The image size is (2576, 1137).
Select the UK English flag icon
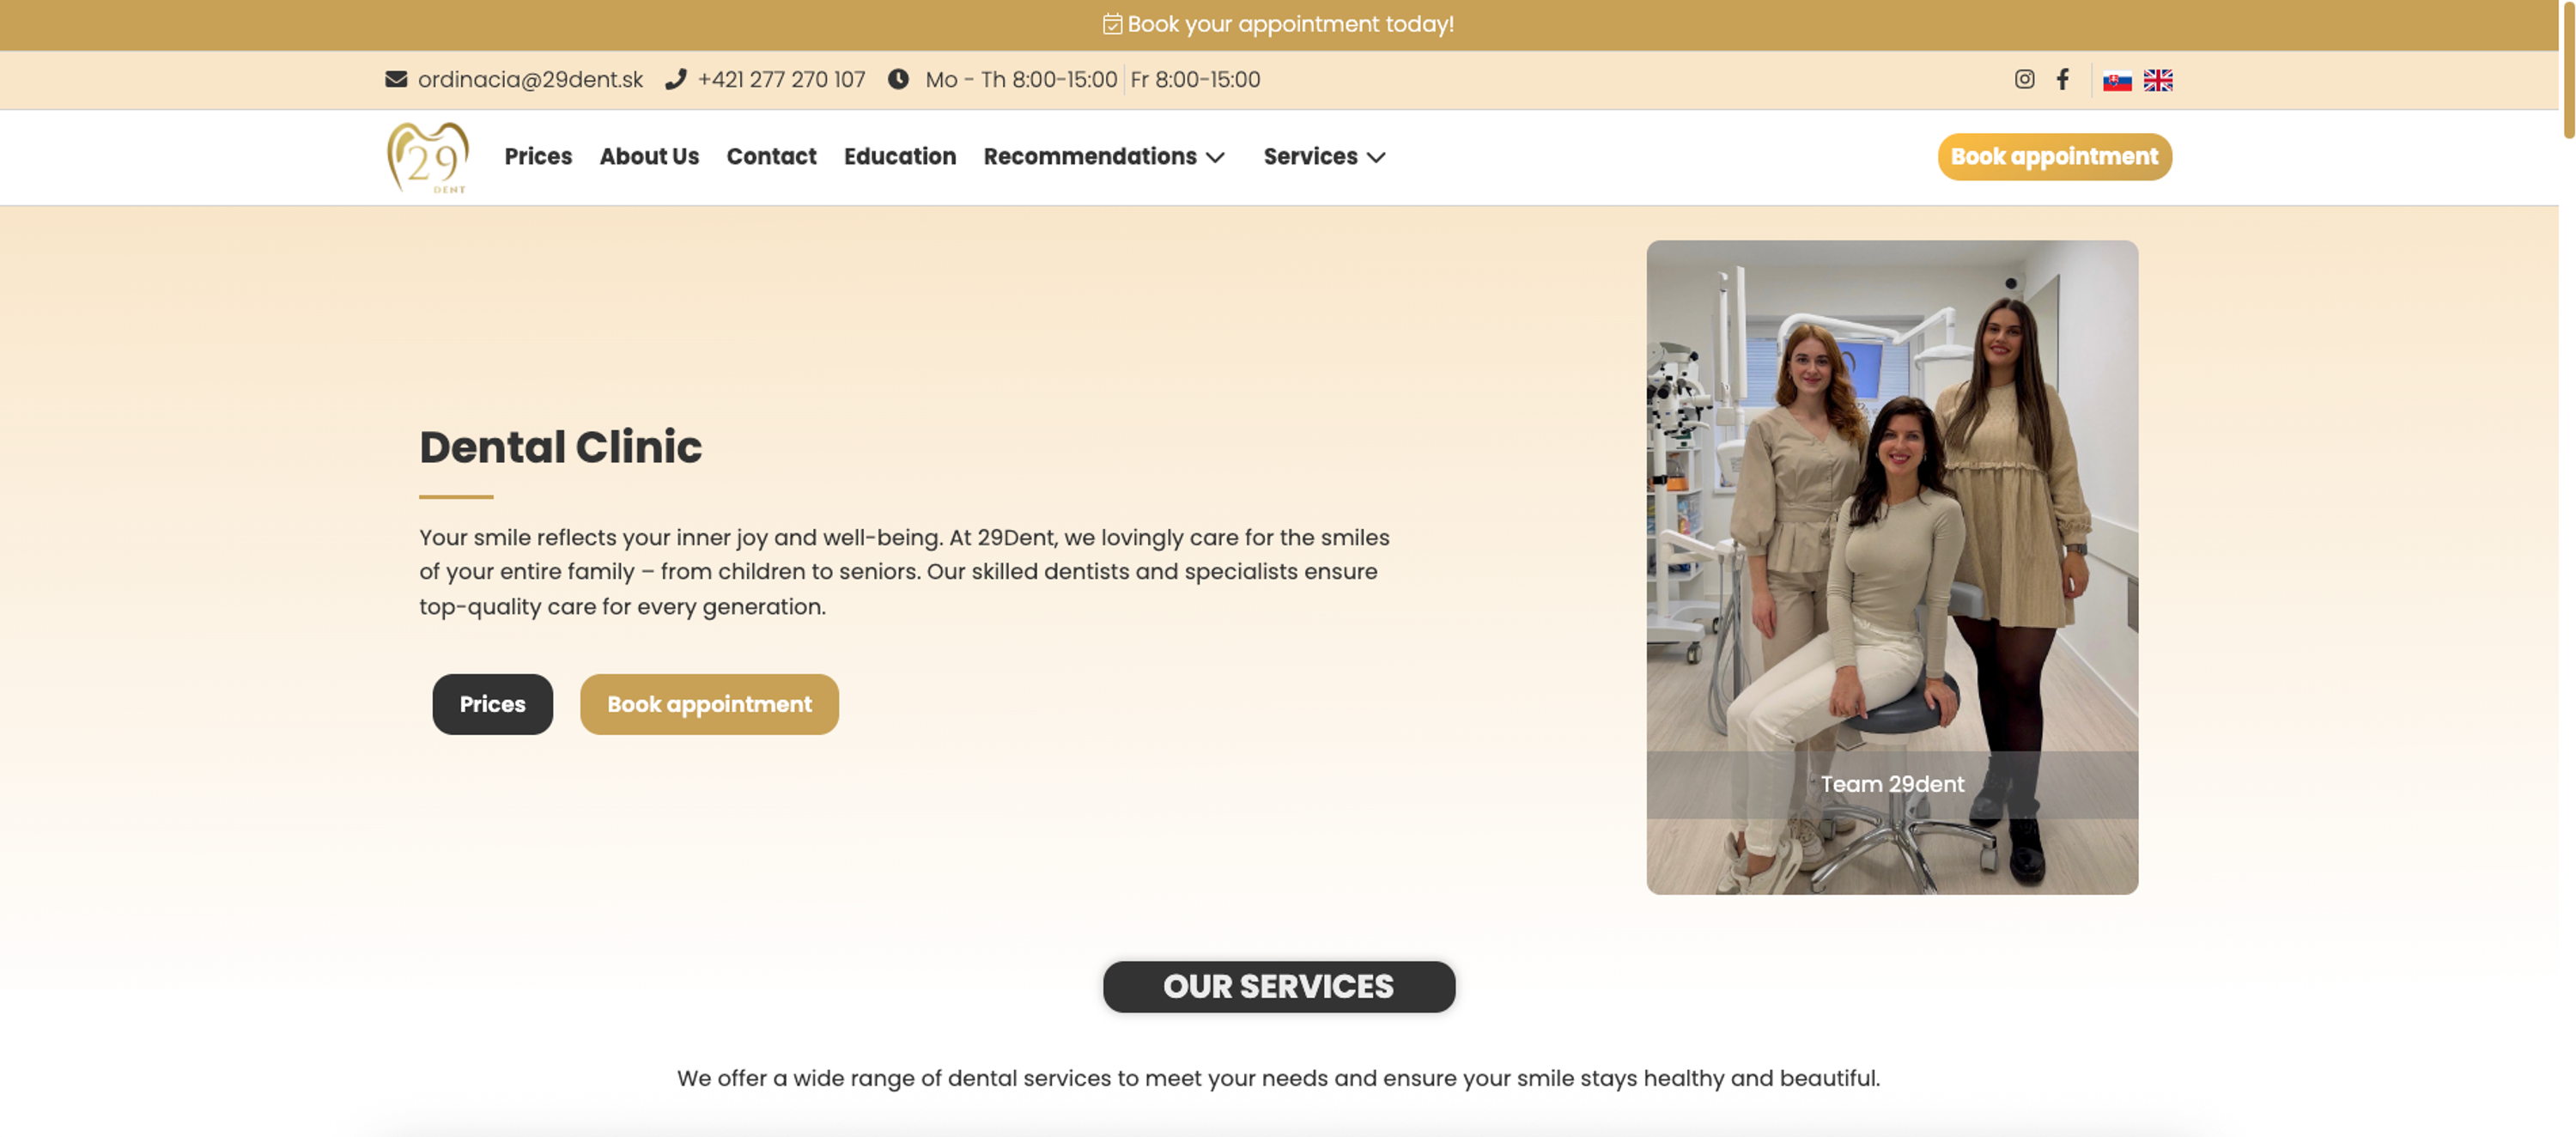click(x=2157, y=80)
